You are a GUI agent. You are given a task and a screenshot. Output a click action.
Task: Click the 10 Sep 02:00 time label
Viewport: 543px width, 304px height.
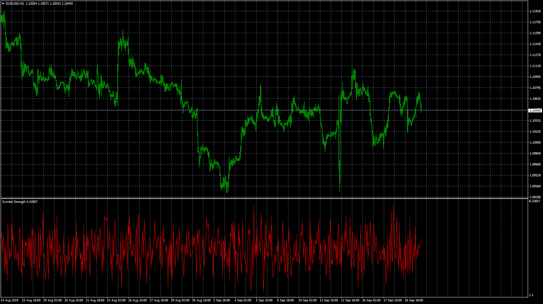308,300
